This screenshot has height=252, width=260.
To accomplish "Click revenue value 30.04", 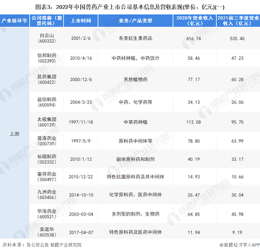I will (x=237, y=195).
